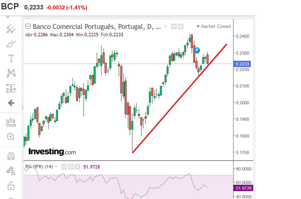Click the purple 51.9728 RSI legend value
Image resolution: width=301 pixels, height=199 pixels.
pyautogui.click(x=91, y=167)
